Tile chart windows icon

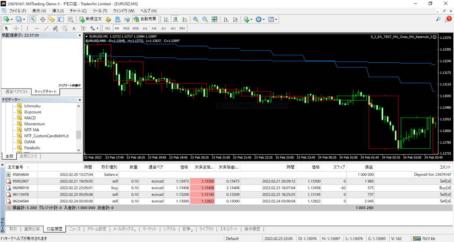214,19
